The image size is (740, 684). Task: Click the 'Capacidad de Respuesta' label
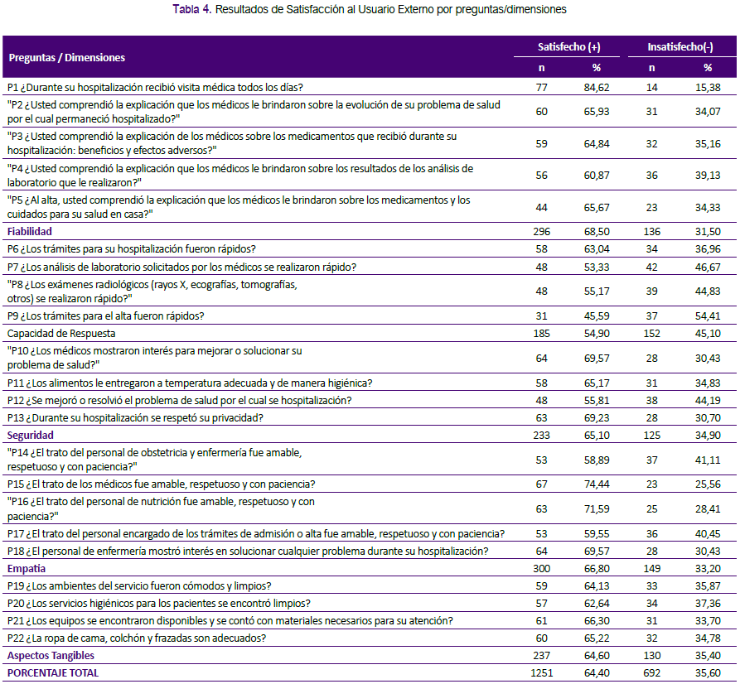coord(61,334)
